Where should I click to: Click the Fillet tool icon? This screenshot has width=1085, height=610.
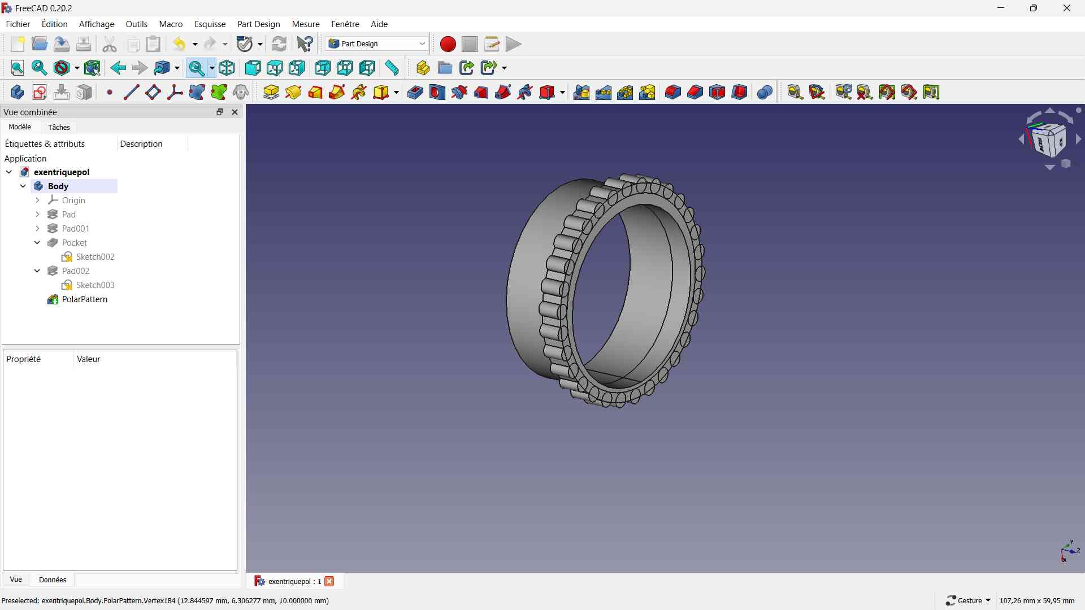[x=672, y=92]
